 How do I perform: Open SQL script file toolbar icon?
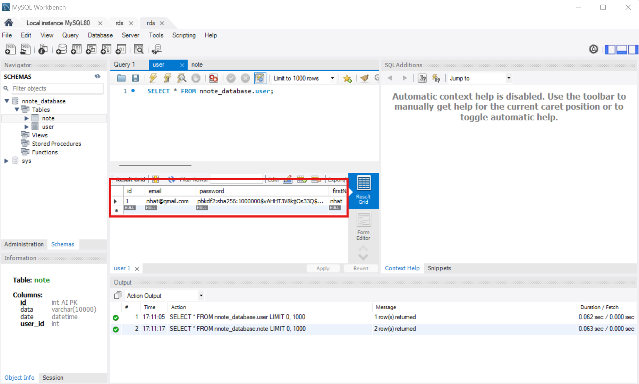pyautogui.click(x=25, y=49)
